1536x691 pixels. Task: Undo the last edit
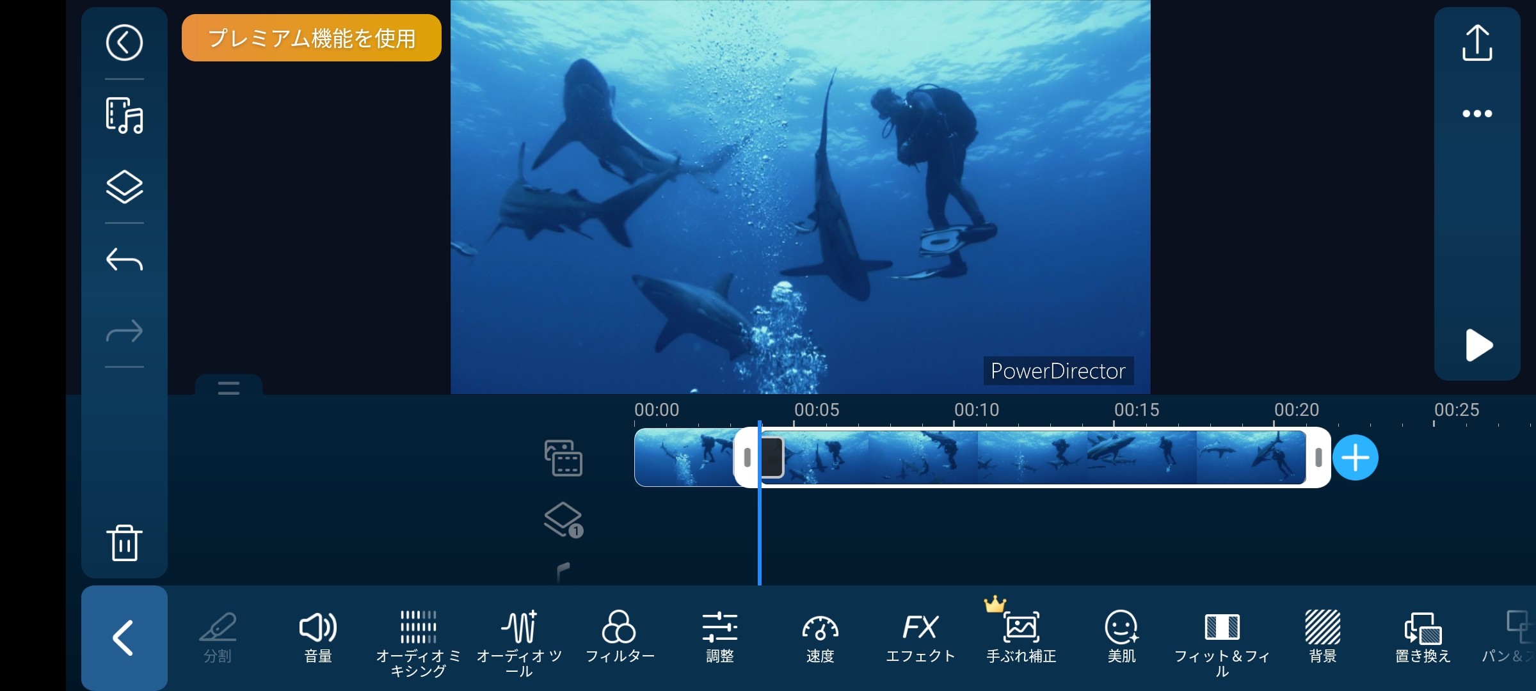(x=124, y=260)
